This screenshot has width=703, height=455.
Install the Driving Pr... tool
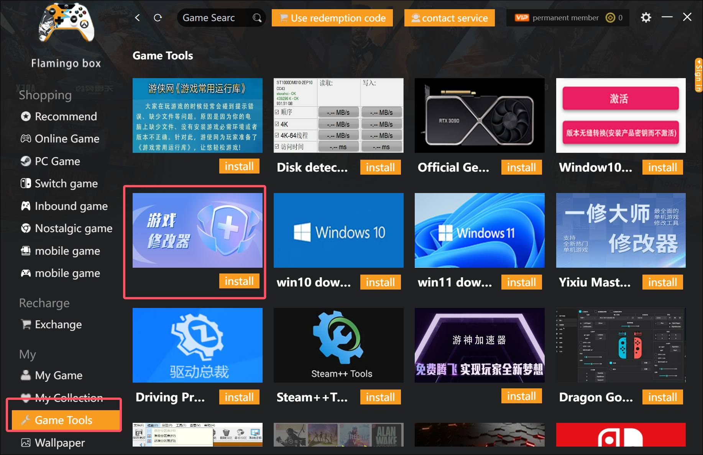point(239,397)
